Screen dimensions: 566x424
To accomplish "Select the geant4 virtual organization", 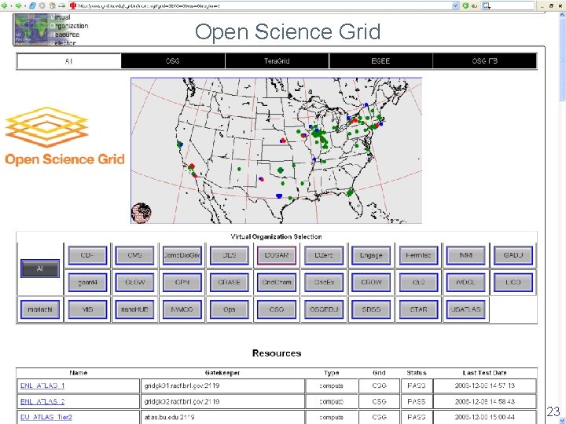I will (x=87, y=283).
